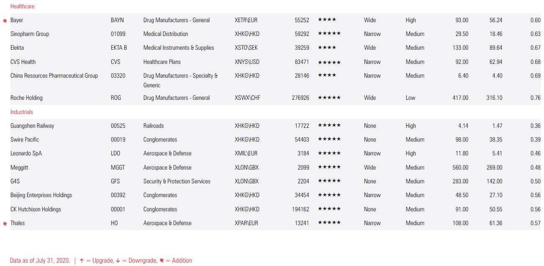The width and height of the screenshot is (544, 266).
Task: Click the Leonardo SpA company name
Action: pos(26,153)
